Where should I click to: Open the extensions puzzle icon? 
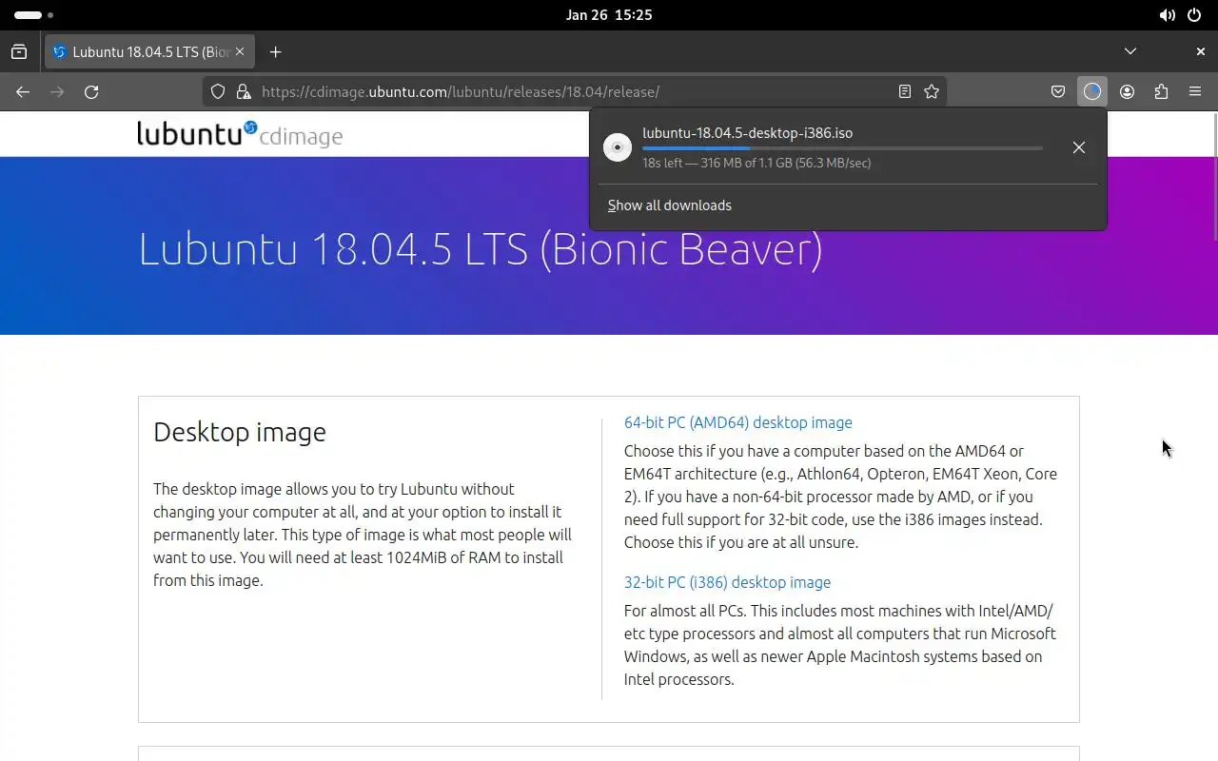(1161, 91)
